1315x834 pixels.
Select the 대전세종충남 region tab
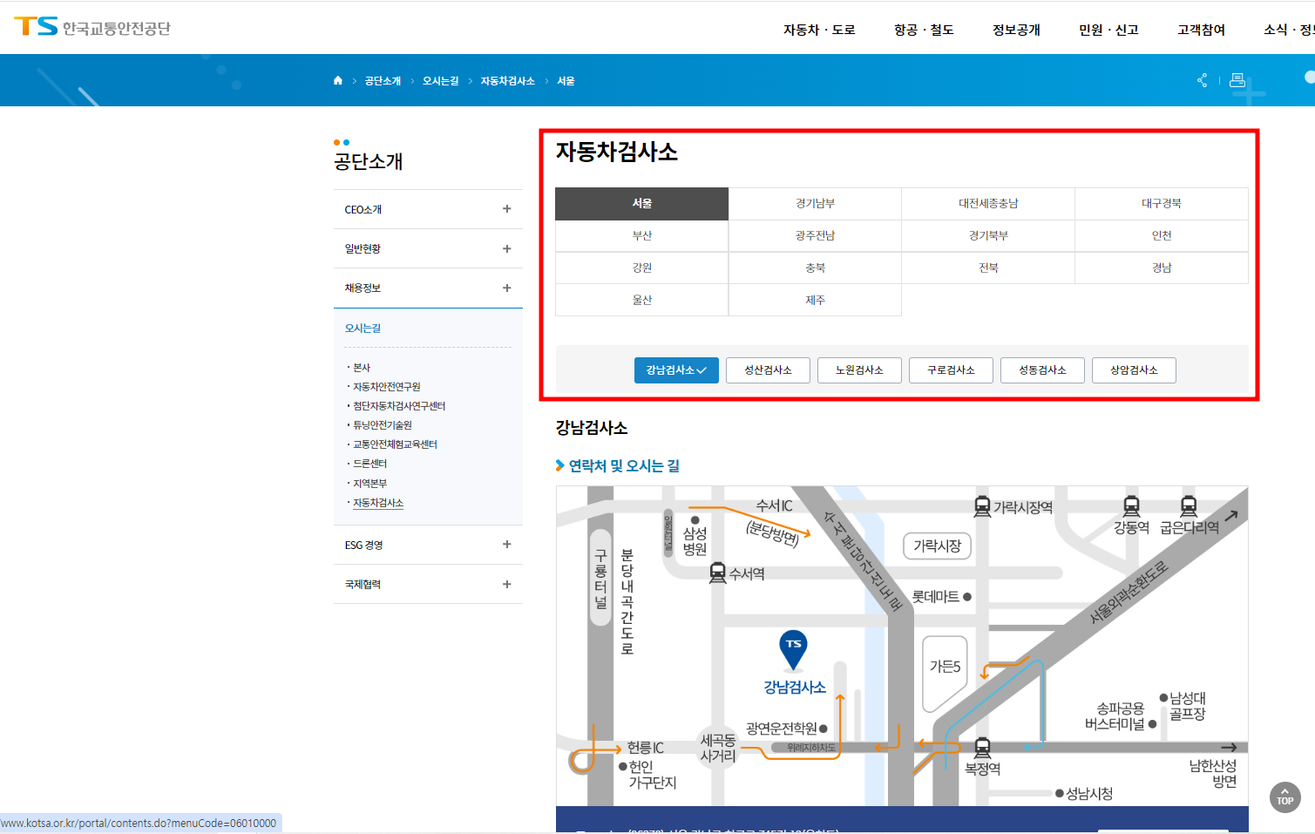pos(988,203)
